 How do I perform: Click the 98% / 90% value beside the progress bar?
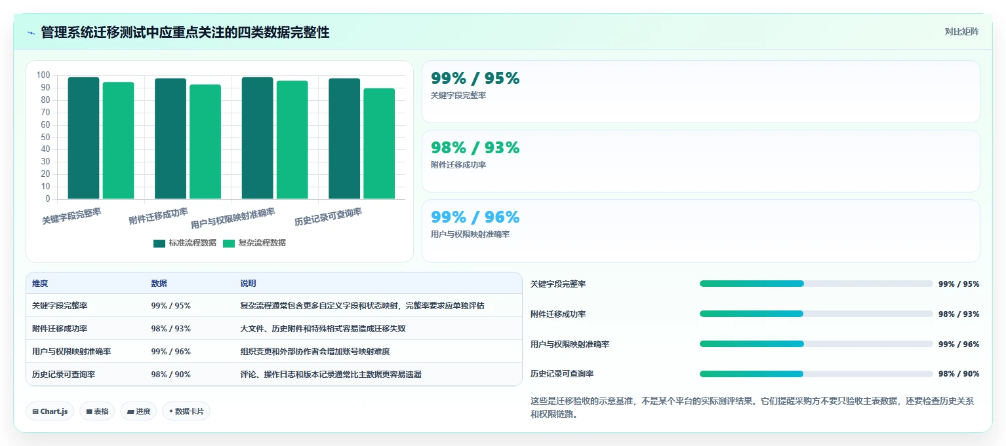click(x=959, y=374)
